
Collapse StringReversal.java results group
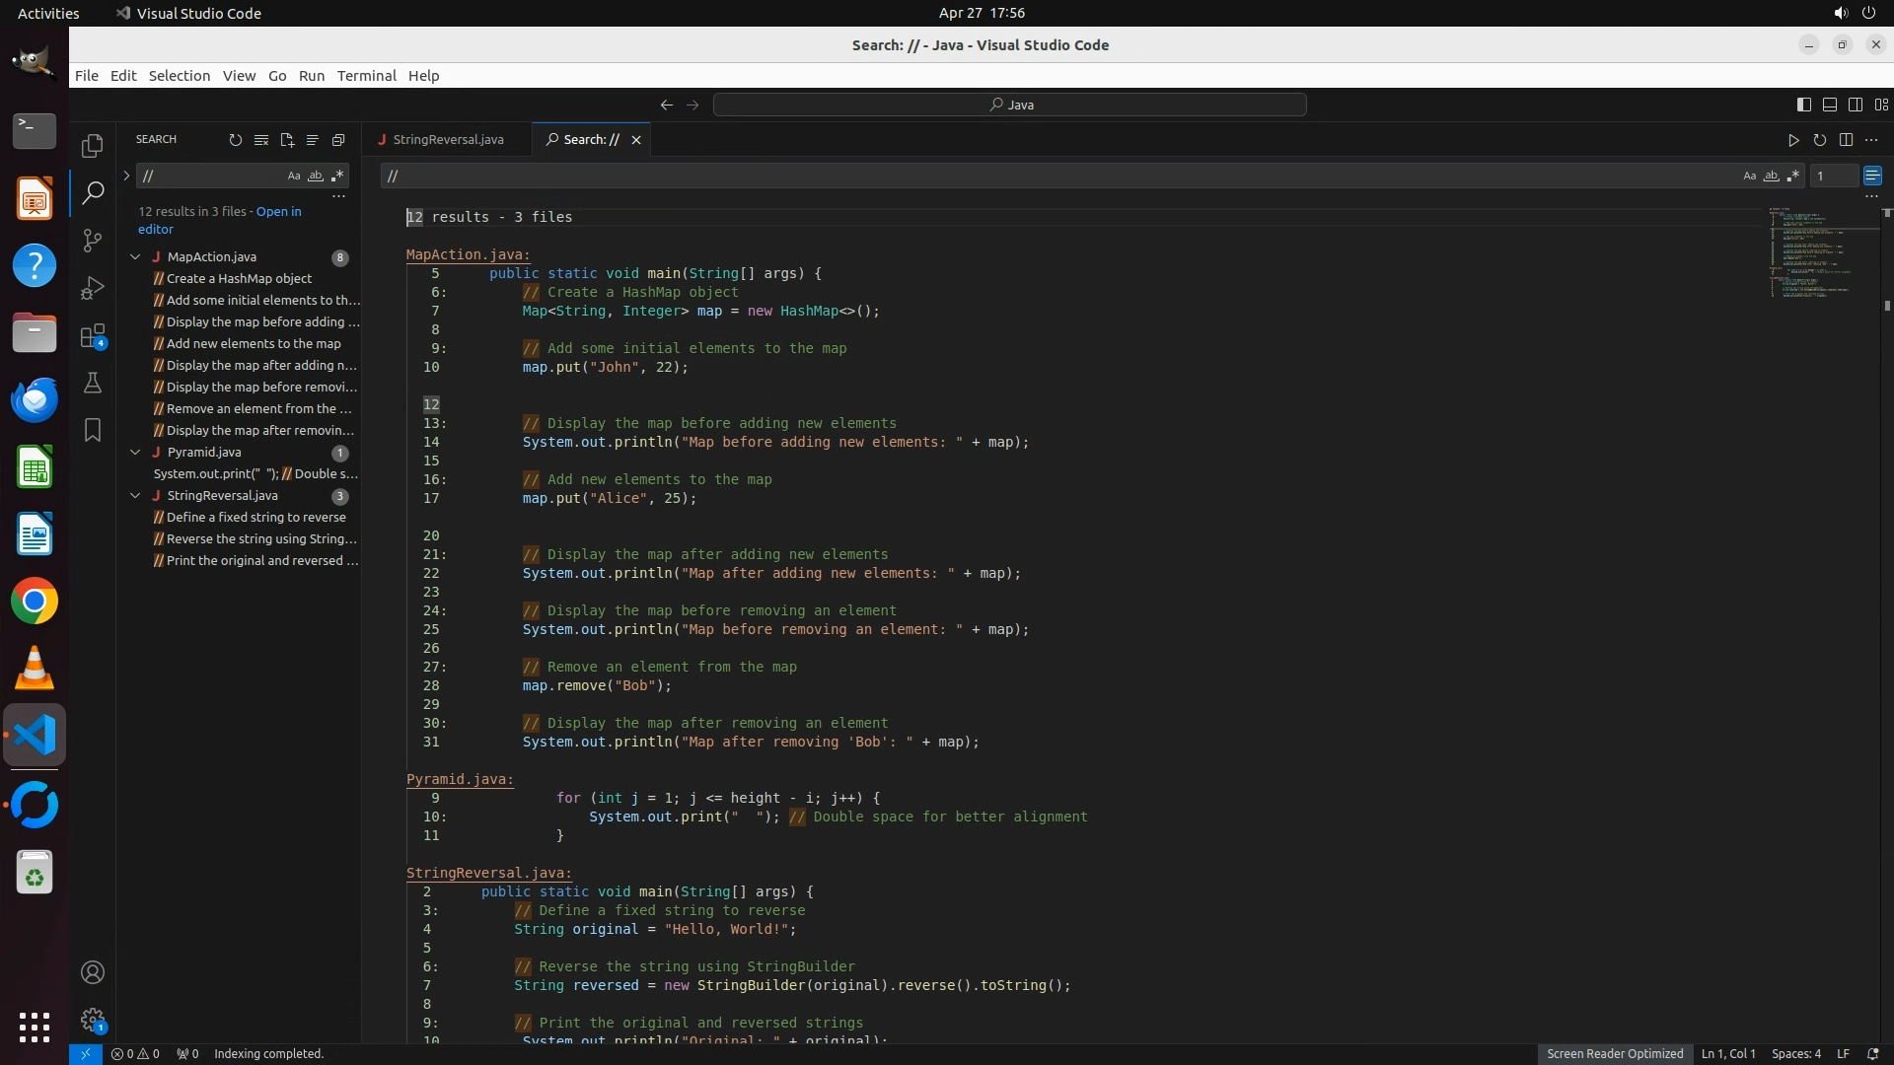(x=135, y=496)
